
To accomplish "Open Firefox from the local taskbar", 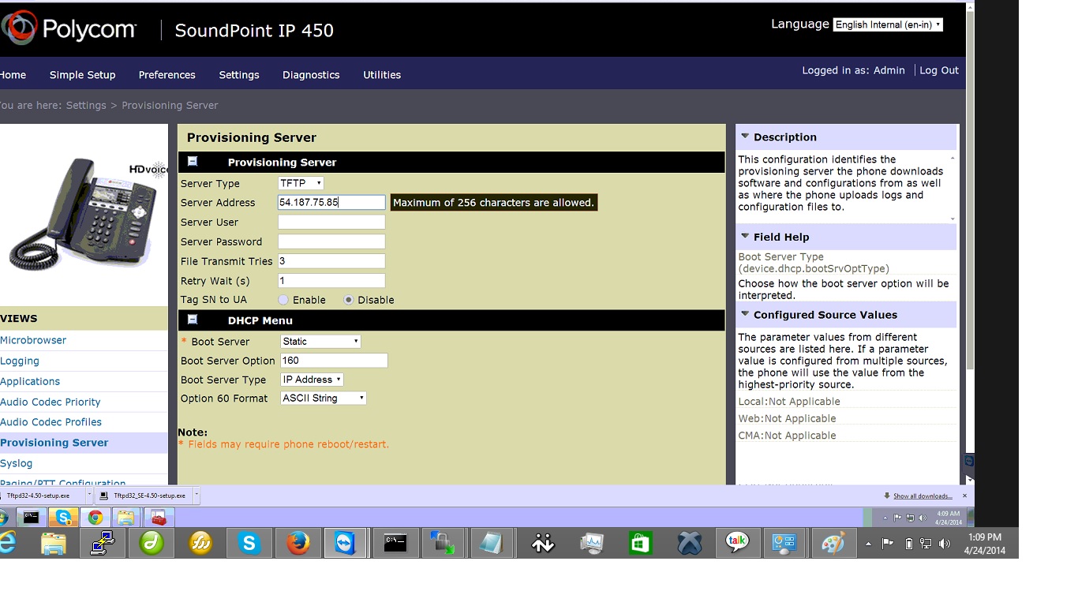I will [x=298, y=543].
